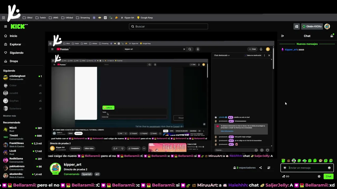337x189 pixels.
Task: Open recommended channel M2cG
Action: (23, 129)
